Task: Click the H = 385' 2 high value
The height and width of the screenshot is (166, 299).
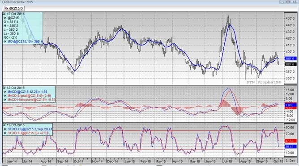Action: pos(11,26)
